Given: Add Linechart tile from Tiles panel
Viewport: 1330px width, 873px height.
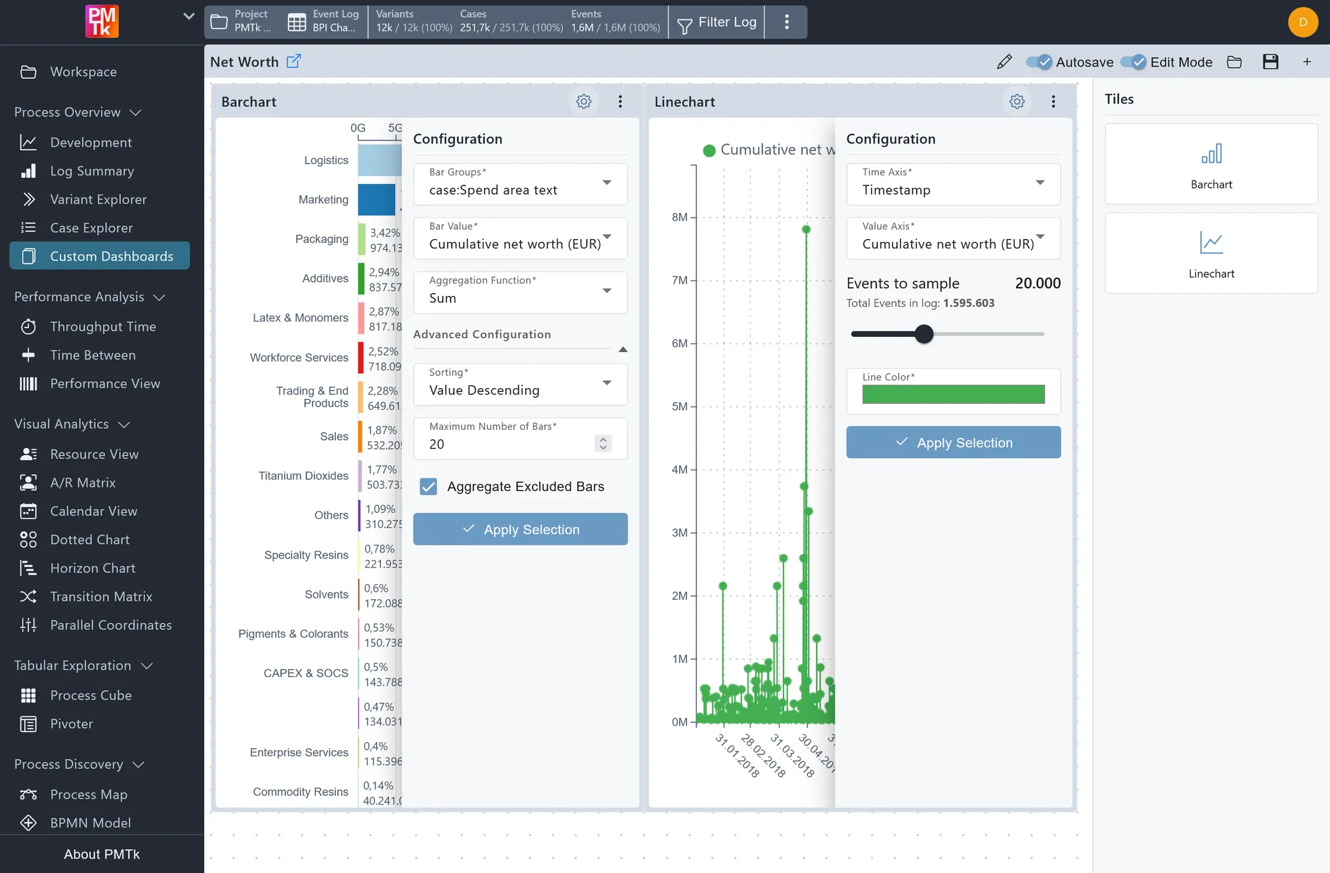Looking at the screenshot, I should coord(1211,253).
